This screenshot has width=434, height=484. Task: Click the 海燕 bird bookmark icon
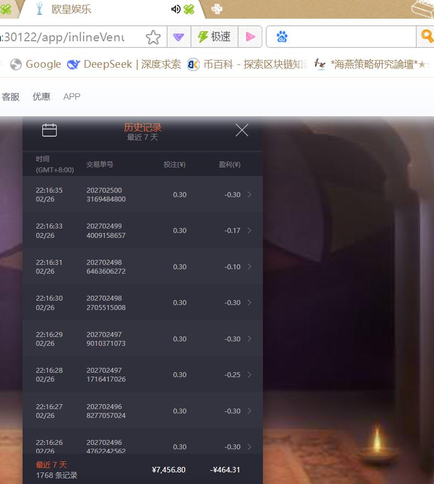[320, 64]
